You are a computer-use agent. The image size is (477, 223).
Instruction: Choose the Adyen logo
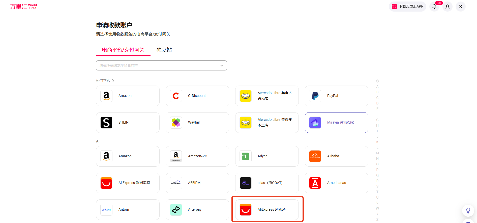tap(246, 156)
